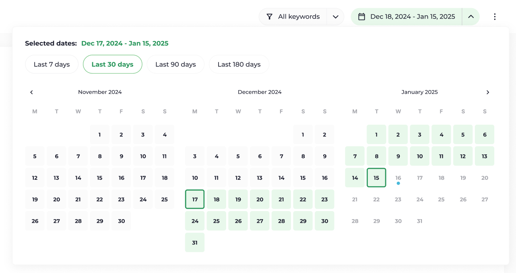
Task: Pick January 3, 2025
Action: click(x=420, y=135)
